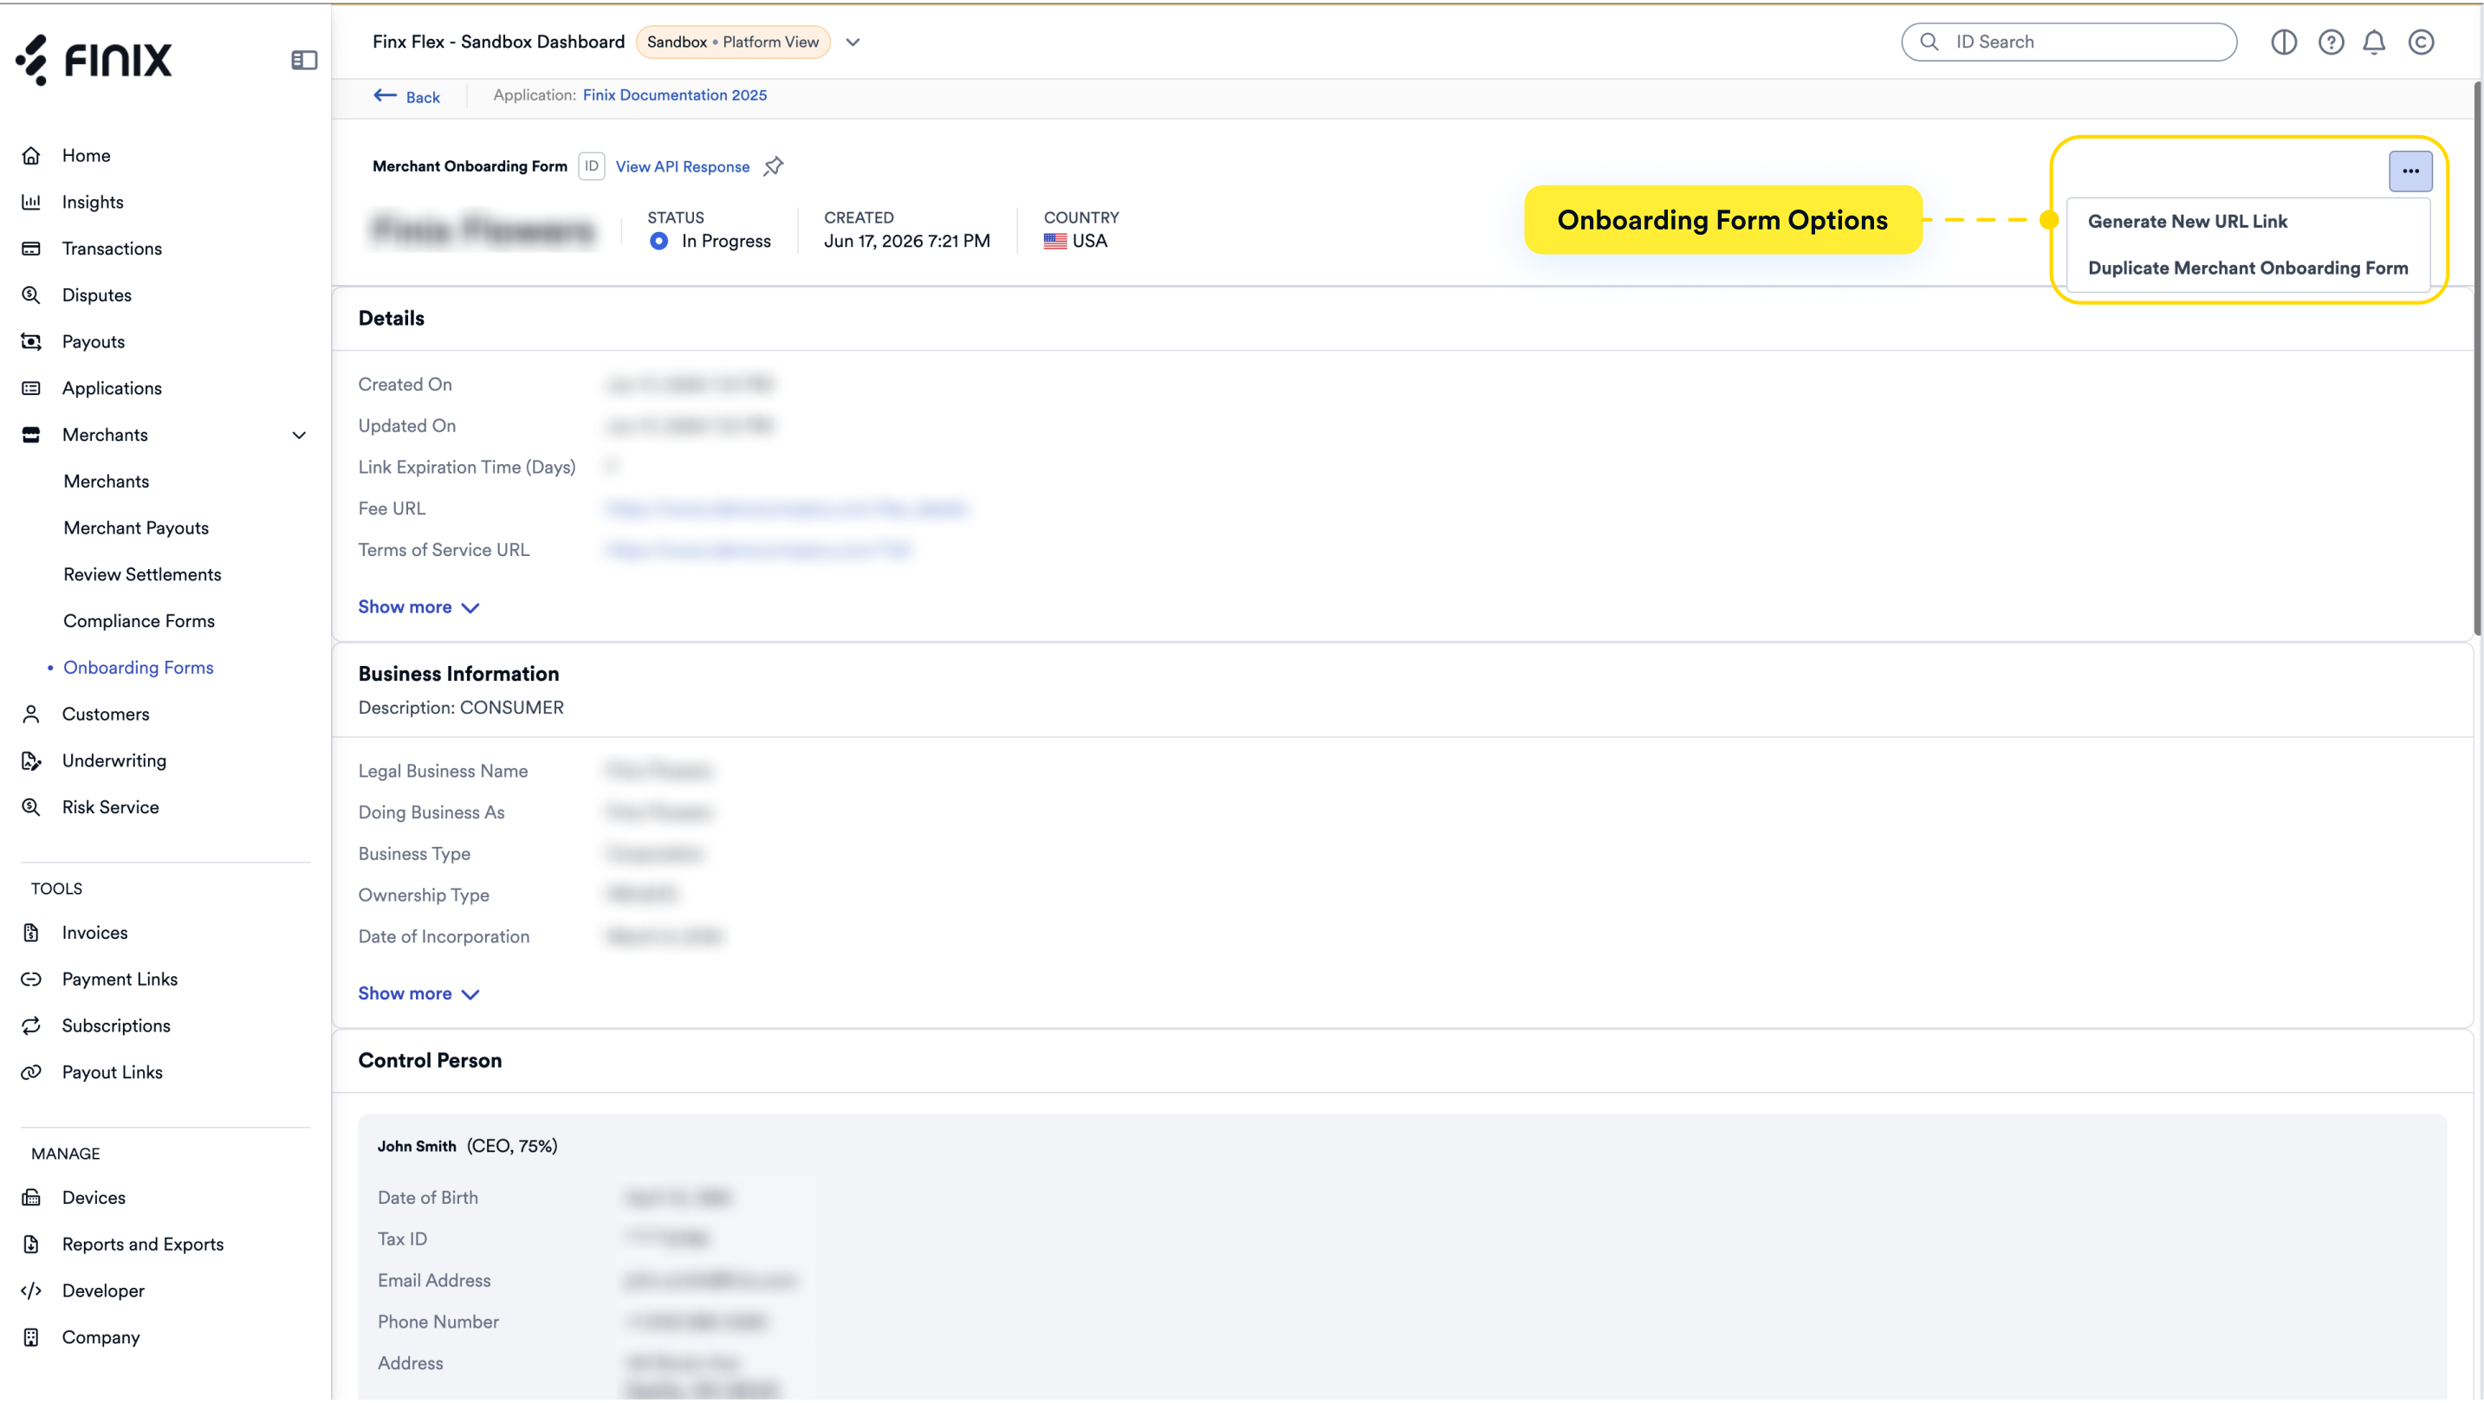
Task: Click the Transactions card icon
Action: tap(31, 249)
